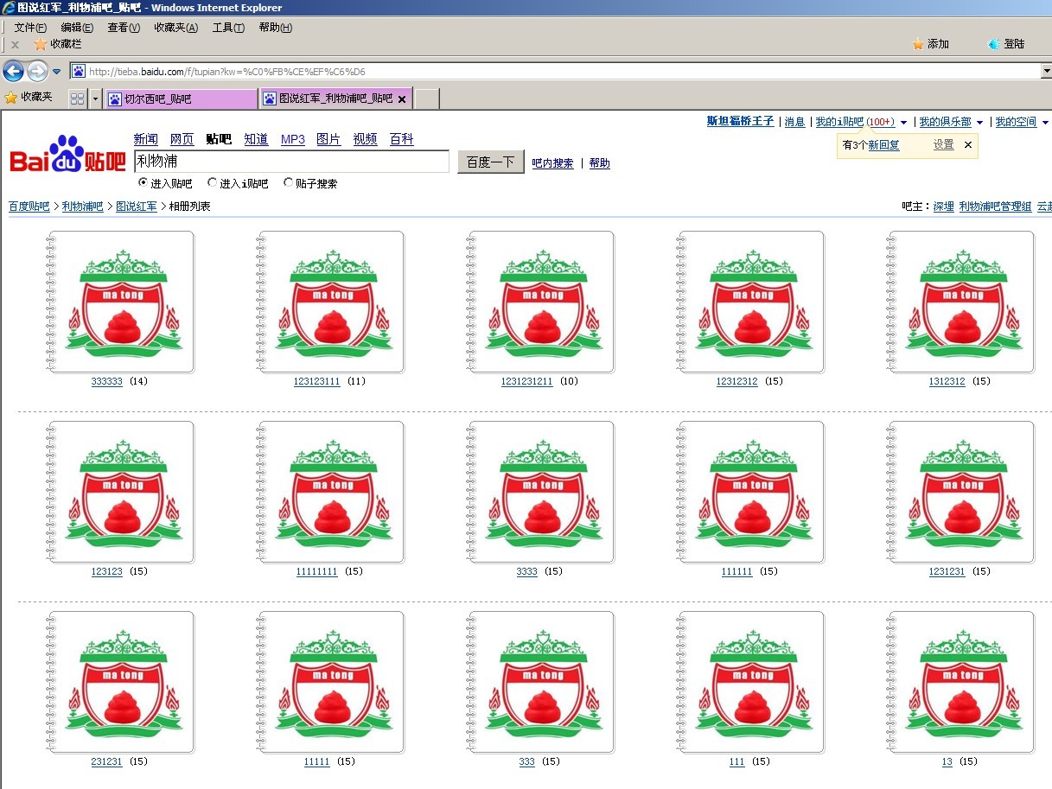Image resolution: width=1052 pixels, height=789 pixels.
Task: Open the 收藏夹(A) menu
Action: coord(176,28)
